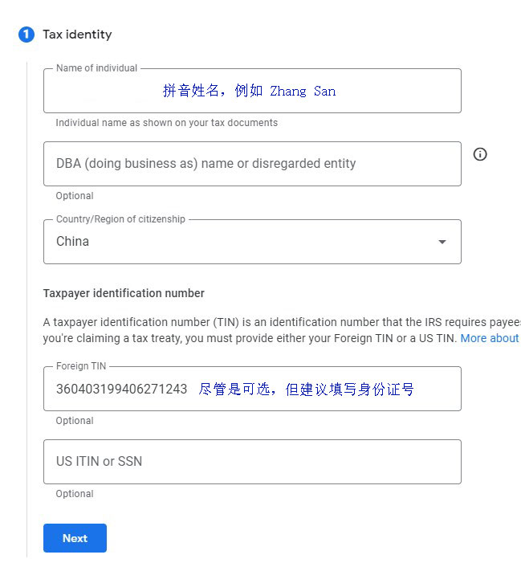Click the Taxpayer identification number heading
Screen dimensions: 521x567
tap(124, 293)
